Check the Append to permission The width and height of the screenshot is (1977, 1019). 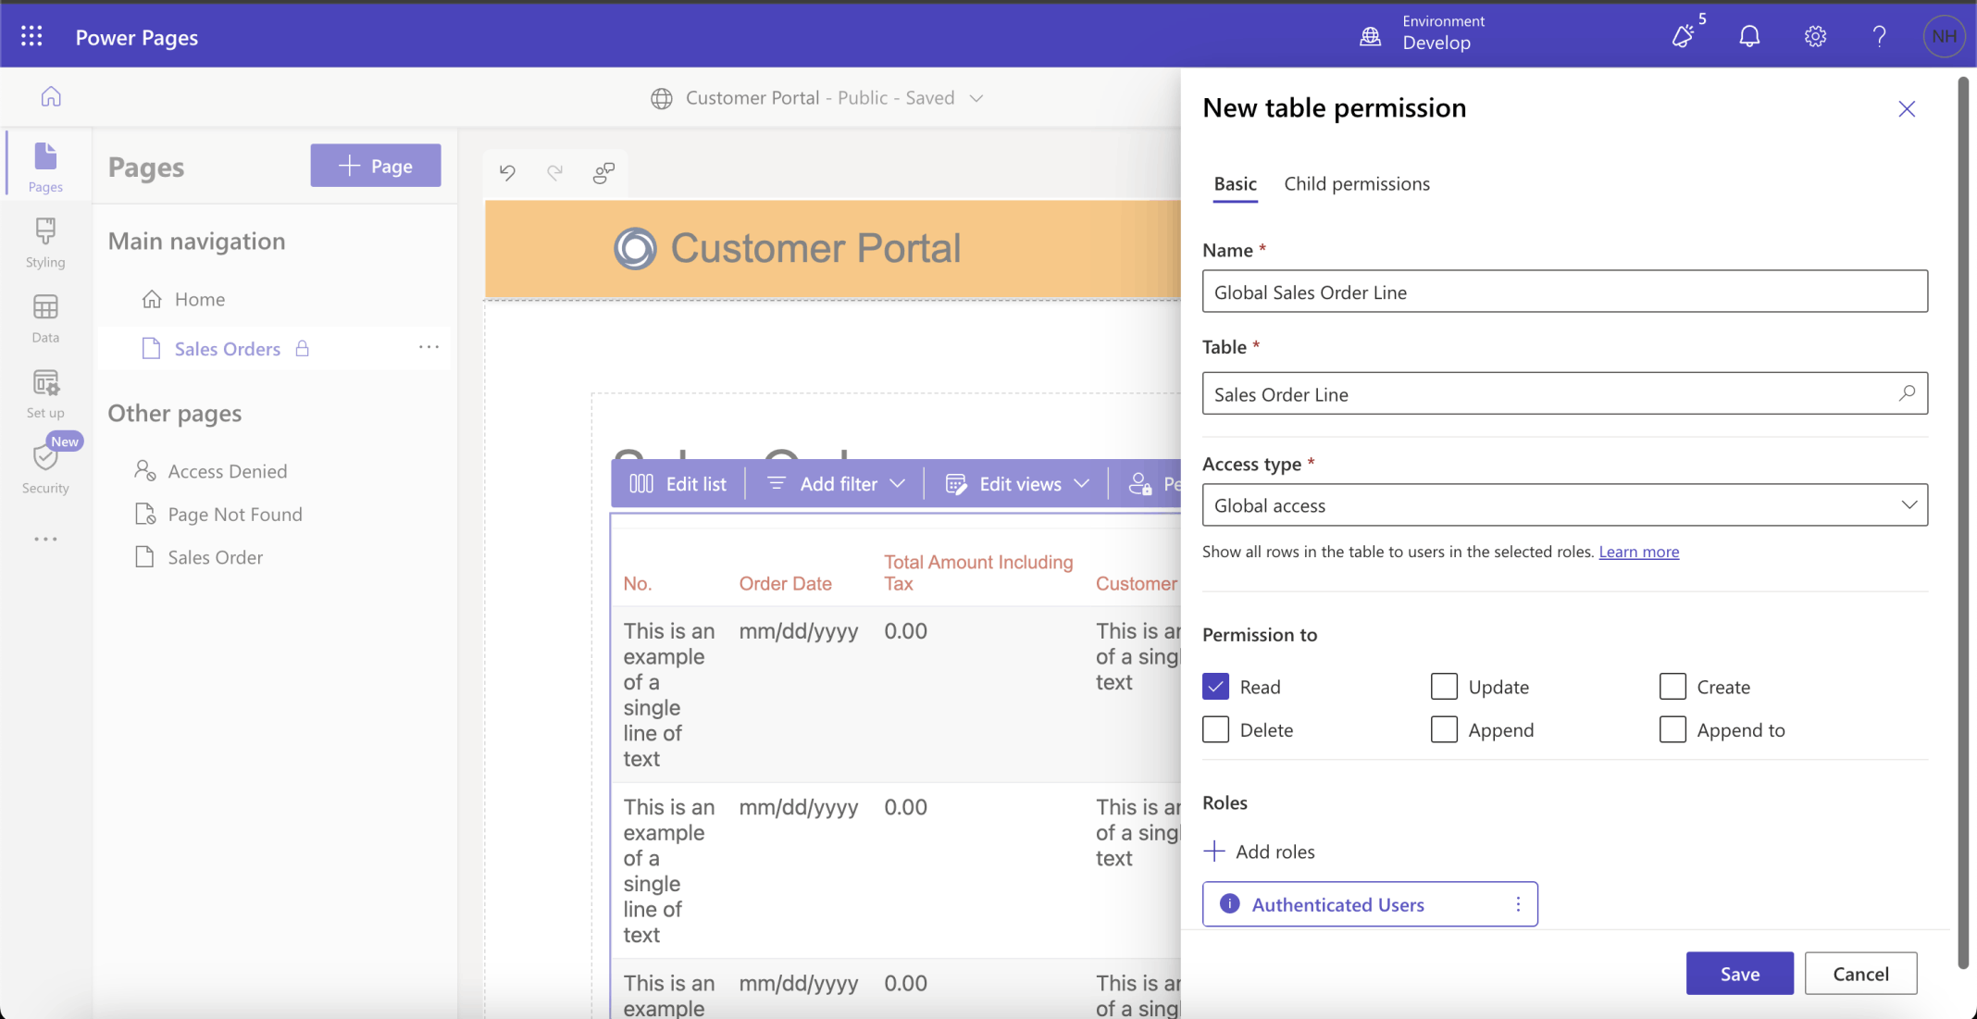coord(1672,730)
